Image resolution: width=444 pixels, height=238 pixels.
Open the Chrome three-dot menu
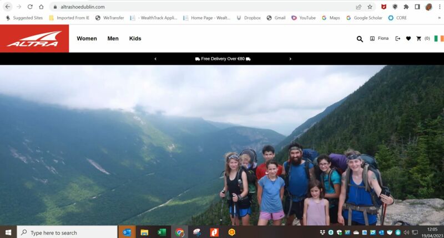[440, 7]
